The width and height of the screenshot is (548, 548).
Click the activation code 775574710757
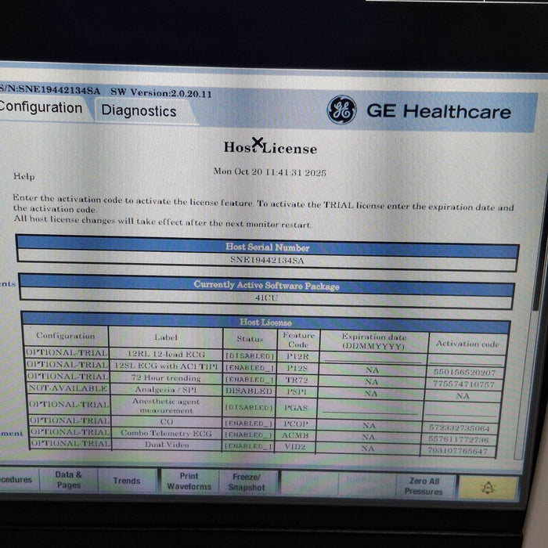463,384
